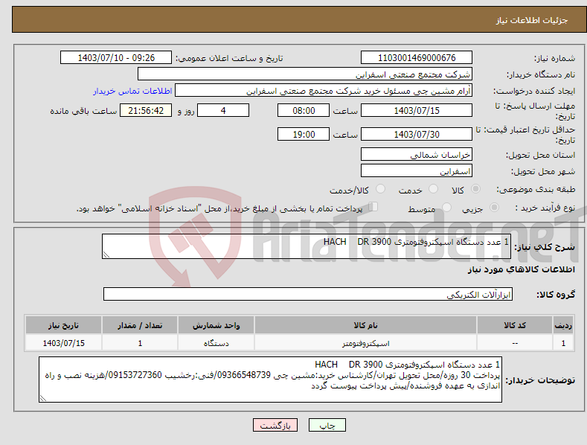Select the خدمت category radio button
Image resolution: width=587 pixels, height=445 pixels.
coord(433,189)
